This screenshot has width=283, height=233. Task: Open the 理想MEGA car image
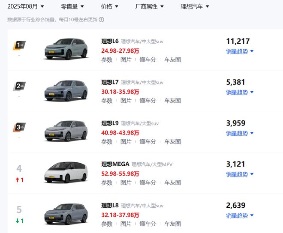click(66, 172)
